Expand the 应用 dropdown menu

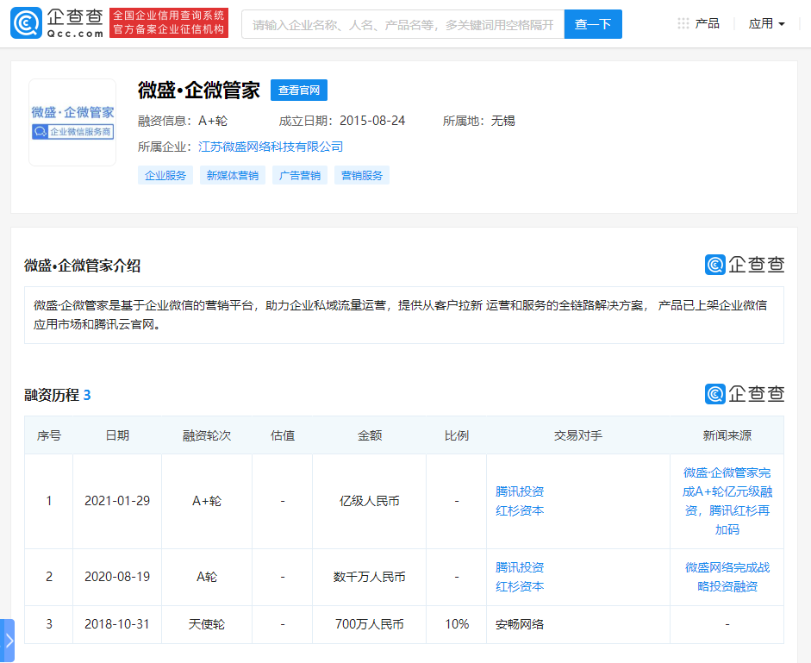click(x=766, y=24)
